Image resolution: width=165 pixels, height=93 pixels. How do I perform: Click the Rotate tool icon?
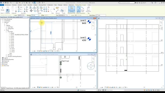click(x=38, y=11)
